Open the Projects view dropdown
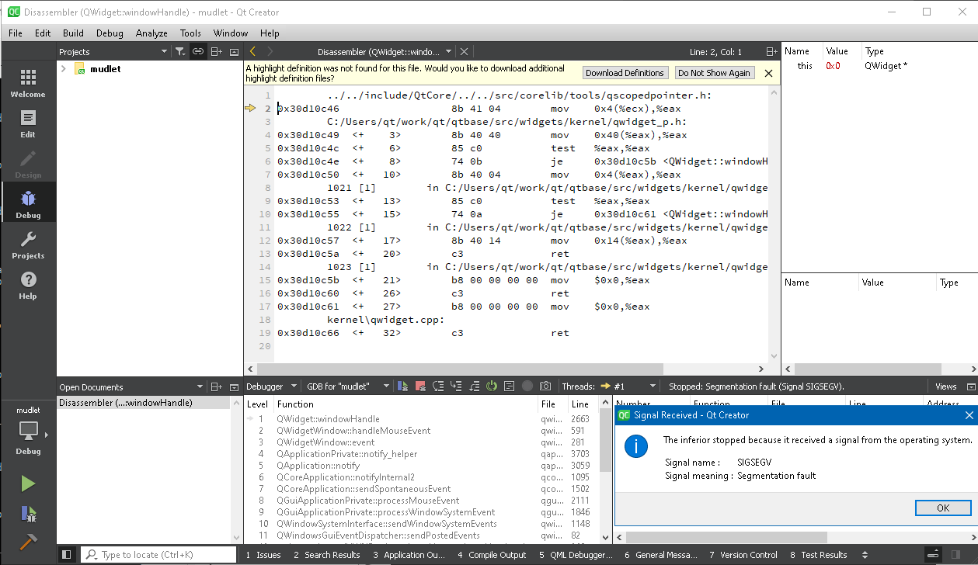Screen dimensions: 978x565 point(113,52)
